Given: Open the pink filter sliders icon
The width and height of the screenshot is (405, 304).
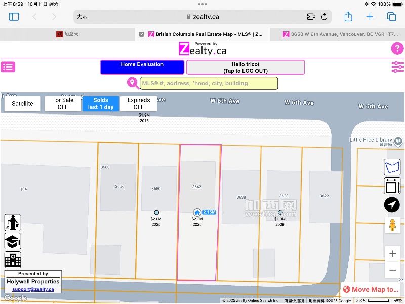Looking at the screenshot, I should [397, 67].
